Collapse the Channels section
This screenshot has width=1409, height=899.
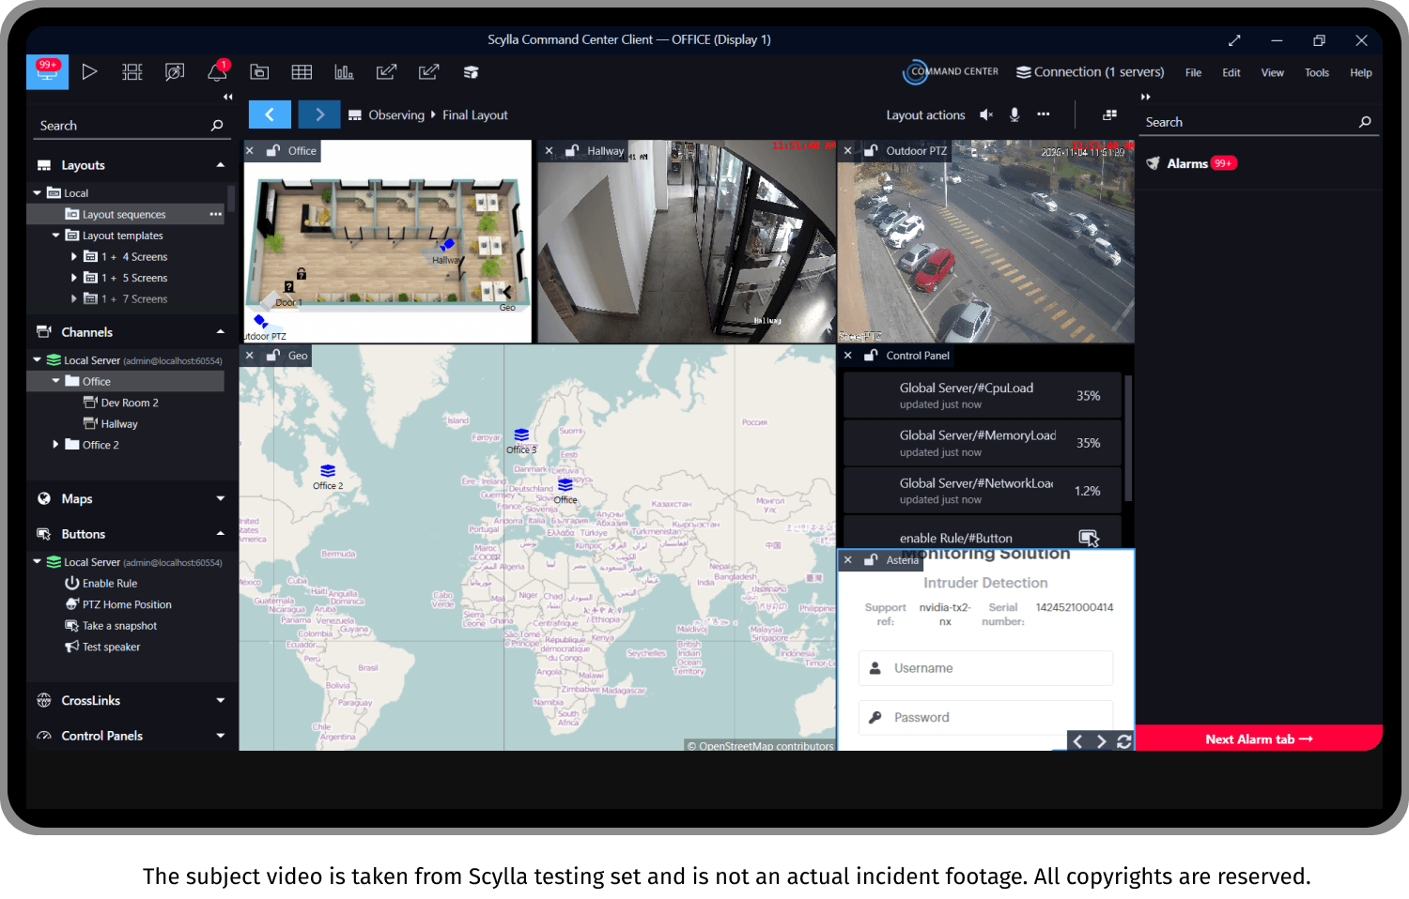221,332
